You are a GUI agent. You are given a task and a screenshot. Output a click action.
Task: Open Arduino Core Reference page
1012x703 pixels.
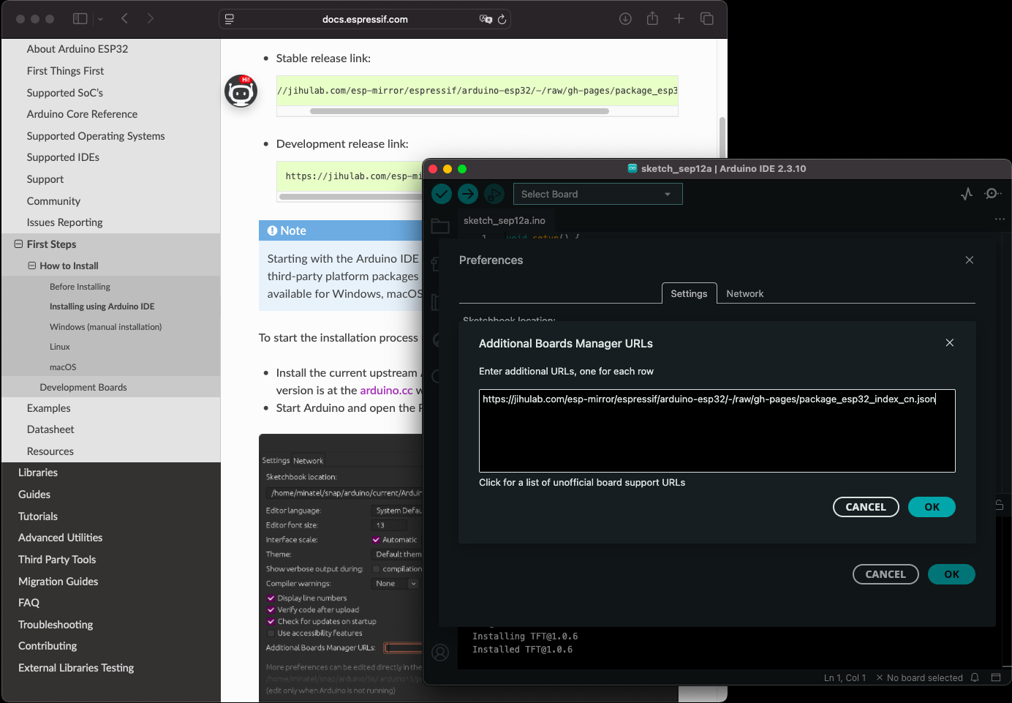[x=82, y=114]
